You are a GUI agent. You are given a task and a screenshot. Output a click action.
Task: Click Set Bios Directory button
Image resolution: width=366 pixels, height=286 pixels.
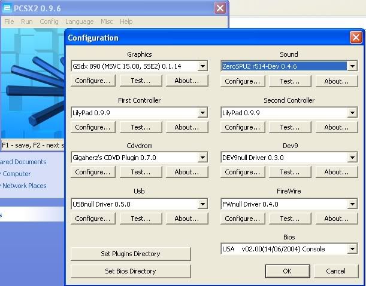coord(131,271)
